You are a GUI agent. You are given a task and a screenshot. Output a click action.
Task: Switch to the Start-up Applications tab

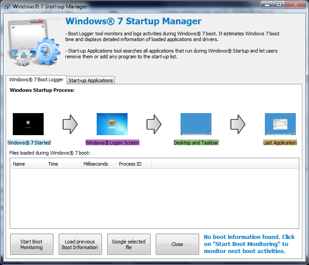click(90, 80)
